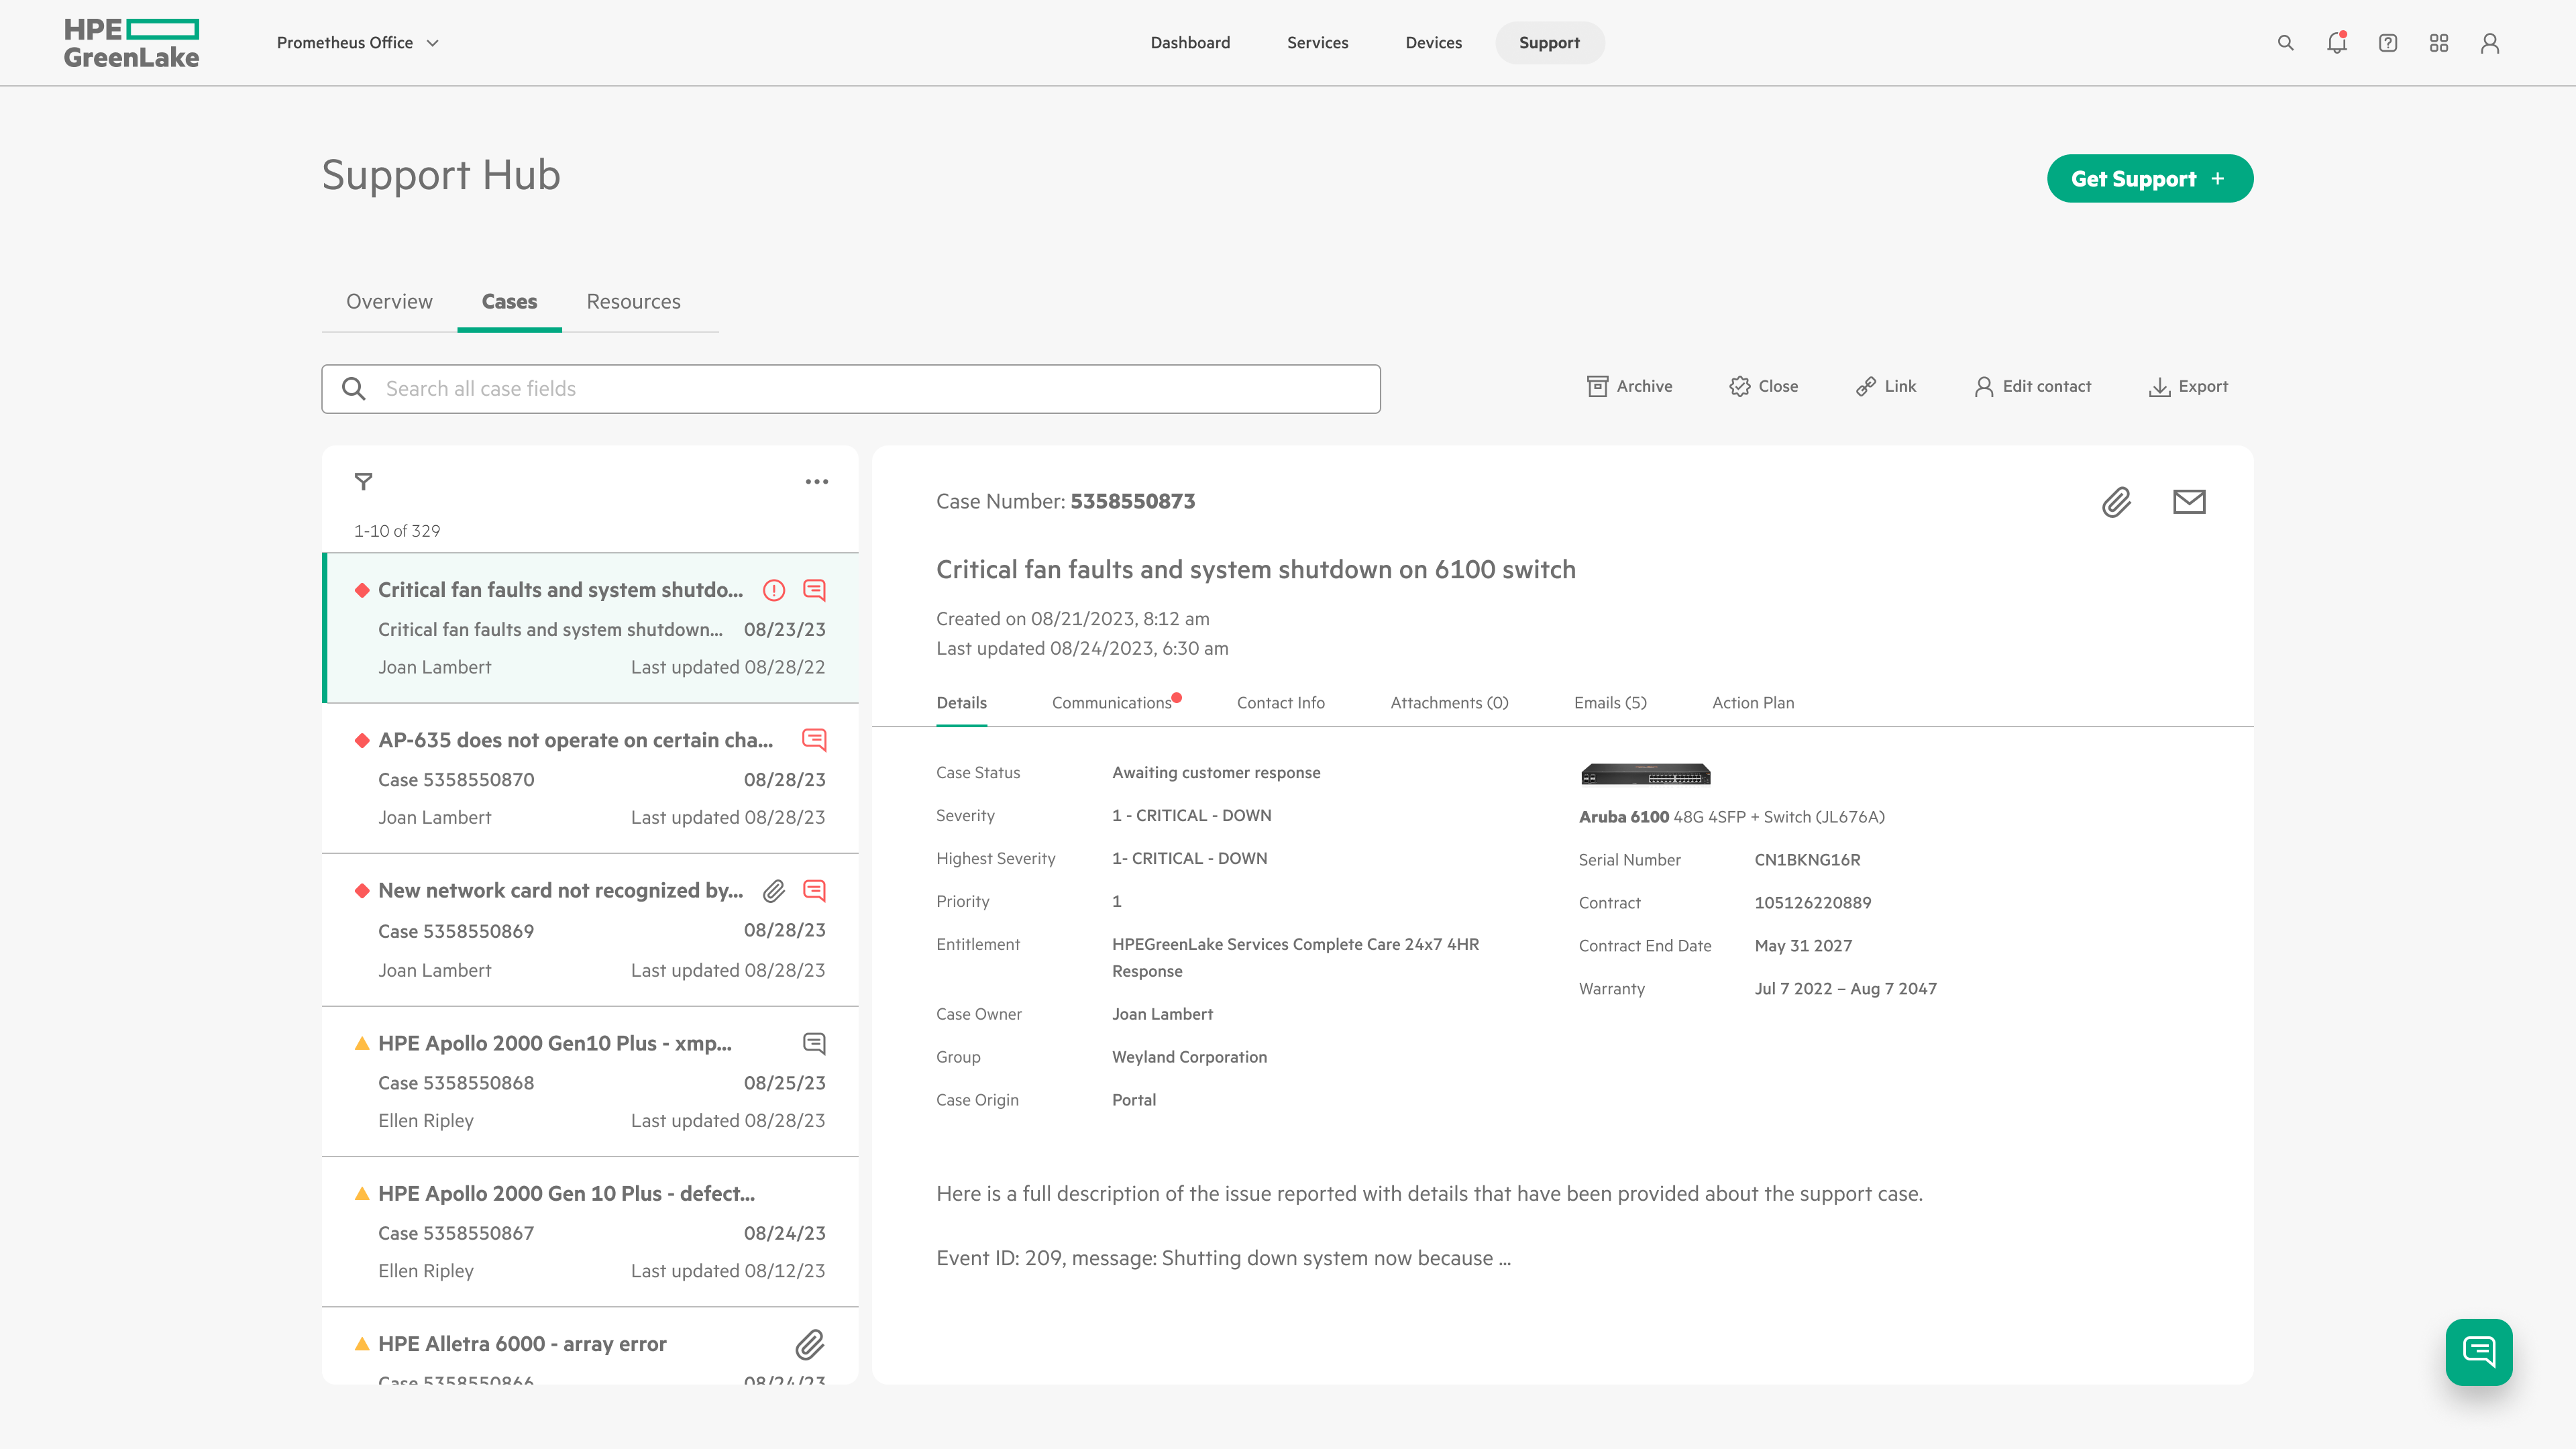Open the case list filter icon
2576x1449 pixels.
pyautogui.click(x=363, y=482)
